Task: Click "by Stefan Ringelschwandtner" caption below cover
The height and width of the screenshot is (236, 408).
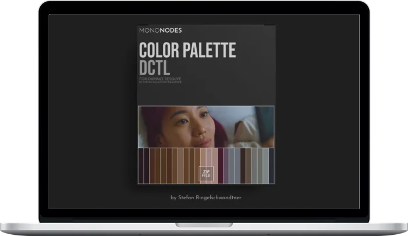Action: coord(206,197)
